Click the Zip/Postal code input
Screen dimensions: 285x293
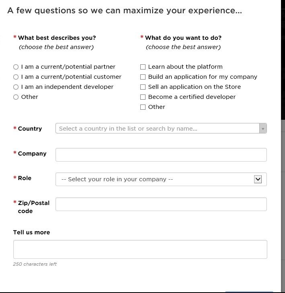[161, 204]
